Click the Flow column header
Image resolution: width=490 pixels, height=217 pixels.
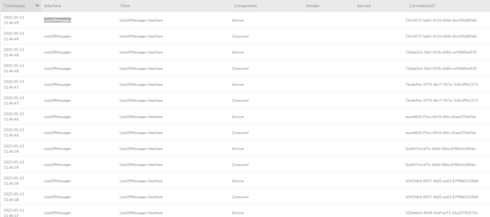125,6
